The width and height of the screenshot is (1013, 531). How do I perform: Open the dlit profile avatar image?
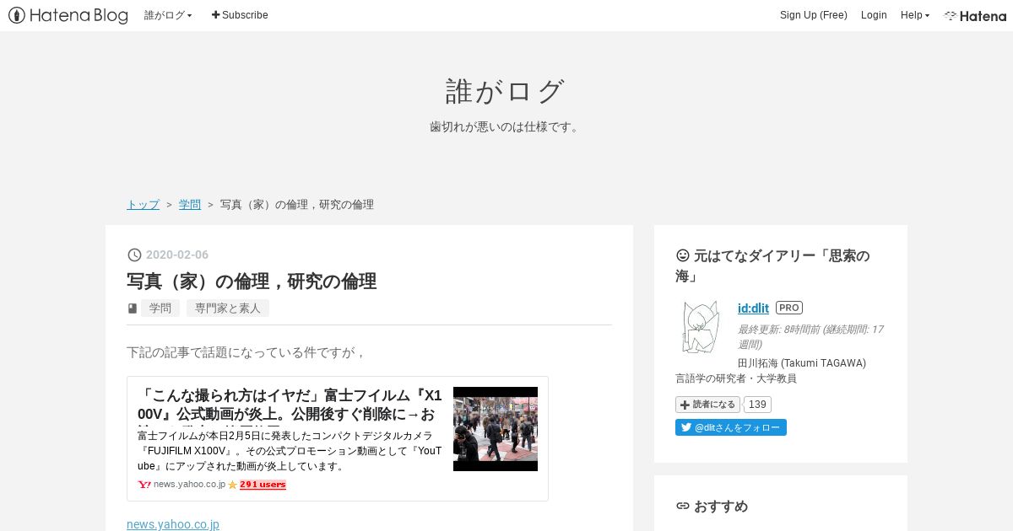700,327
